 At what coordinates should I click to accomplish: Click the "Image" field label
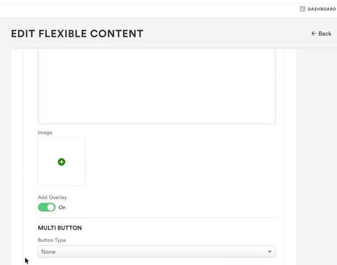tap(45, 133)
